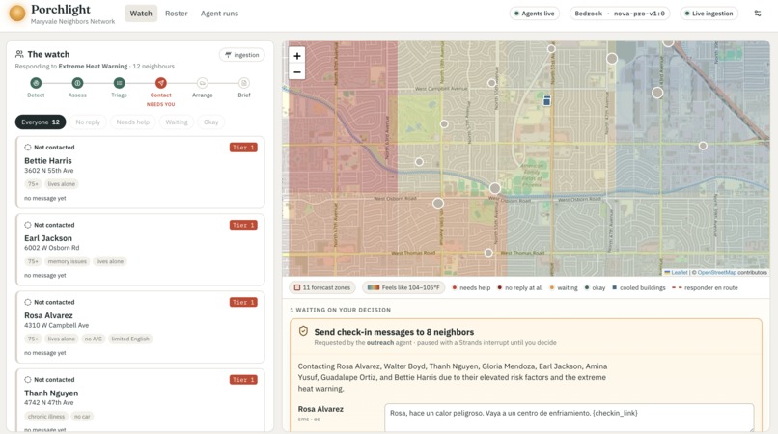Viewport: 778px width, 434px height.
Task: Open the Bettie Harris card
Action: coord(140,172)
